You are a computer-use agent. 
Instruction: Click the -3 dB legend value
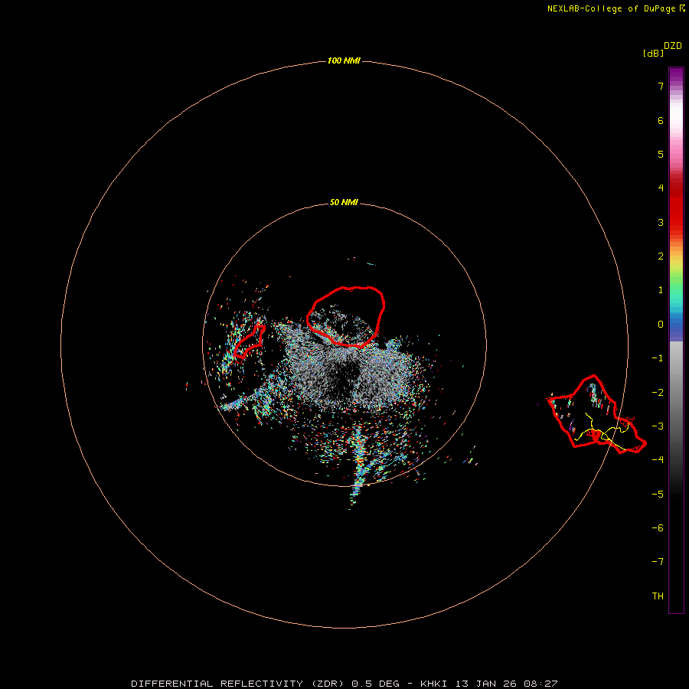[658, 426]
